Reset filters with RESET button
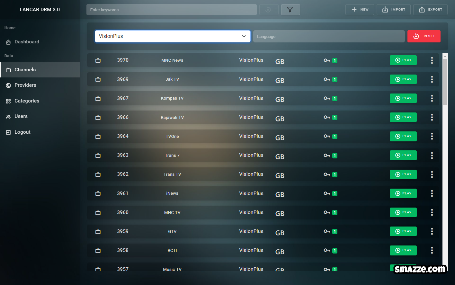Image resolution: width=455 pixels, height=285 pixels. point(424,36)
